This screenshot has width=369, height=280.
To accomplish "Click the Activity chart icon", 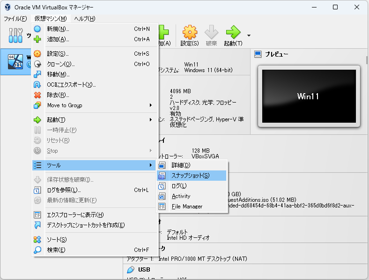I will coord(162,196).
